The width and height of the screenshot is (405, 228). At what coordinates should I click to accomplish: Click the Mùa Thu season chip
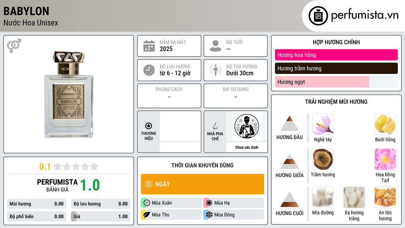171,215
